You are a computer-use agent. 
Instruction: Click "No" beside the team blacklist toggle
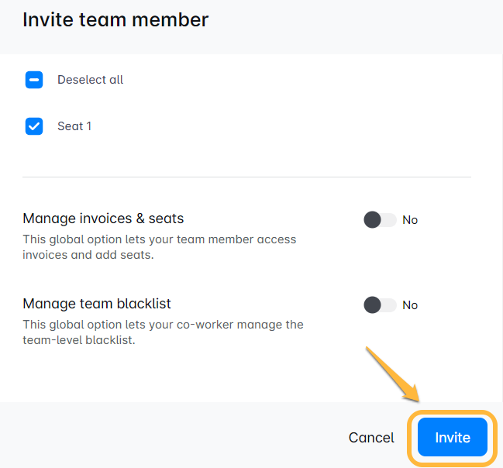pyautogui.click(x=410, y=305)
